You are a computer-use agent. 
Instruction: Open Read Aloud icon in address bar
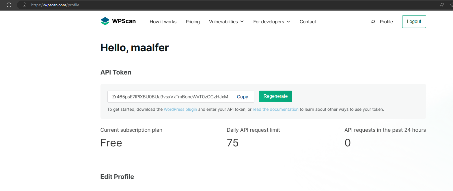pos(442,5)
